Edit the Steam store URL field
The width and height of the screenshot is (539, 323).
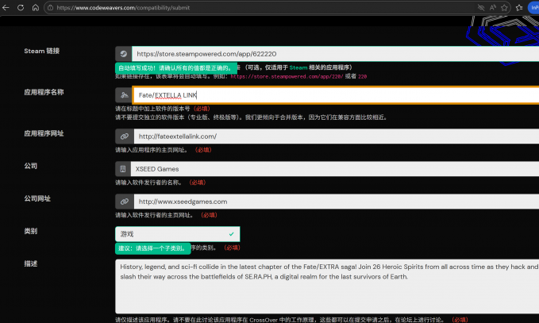tap(335, 54)
